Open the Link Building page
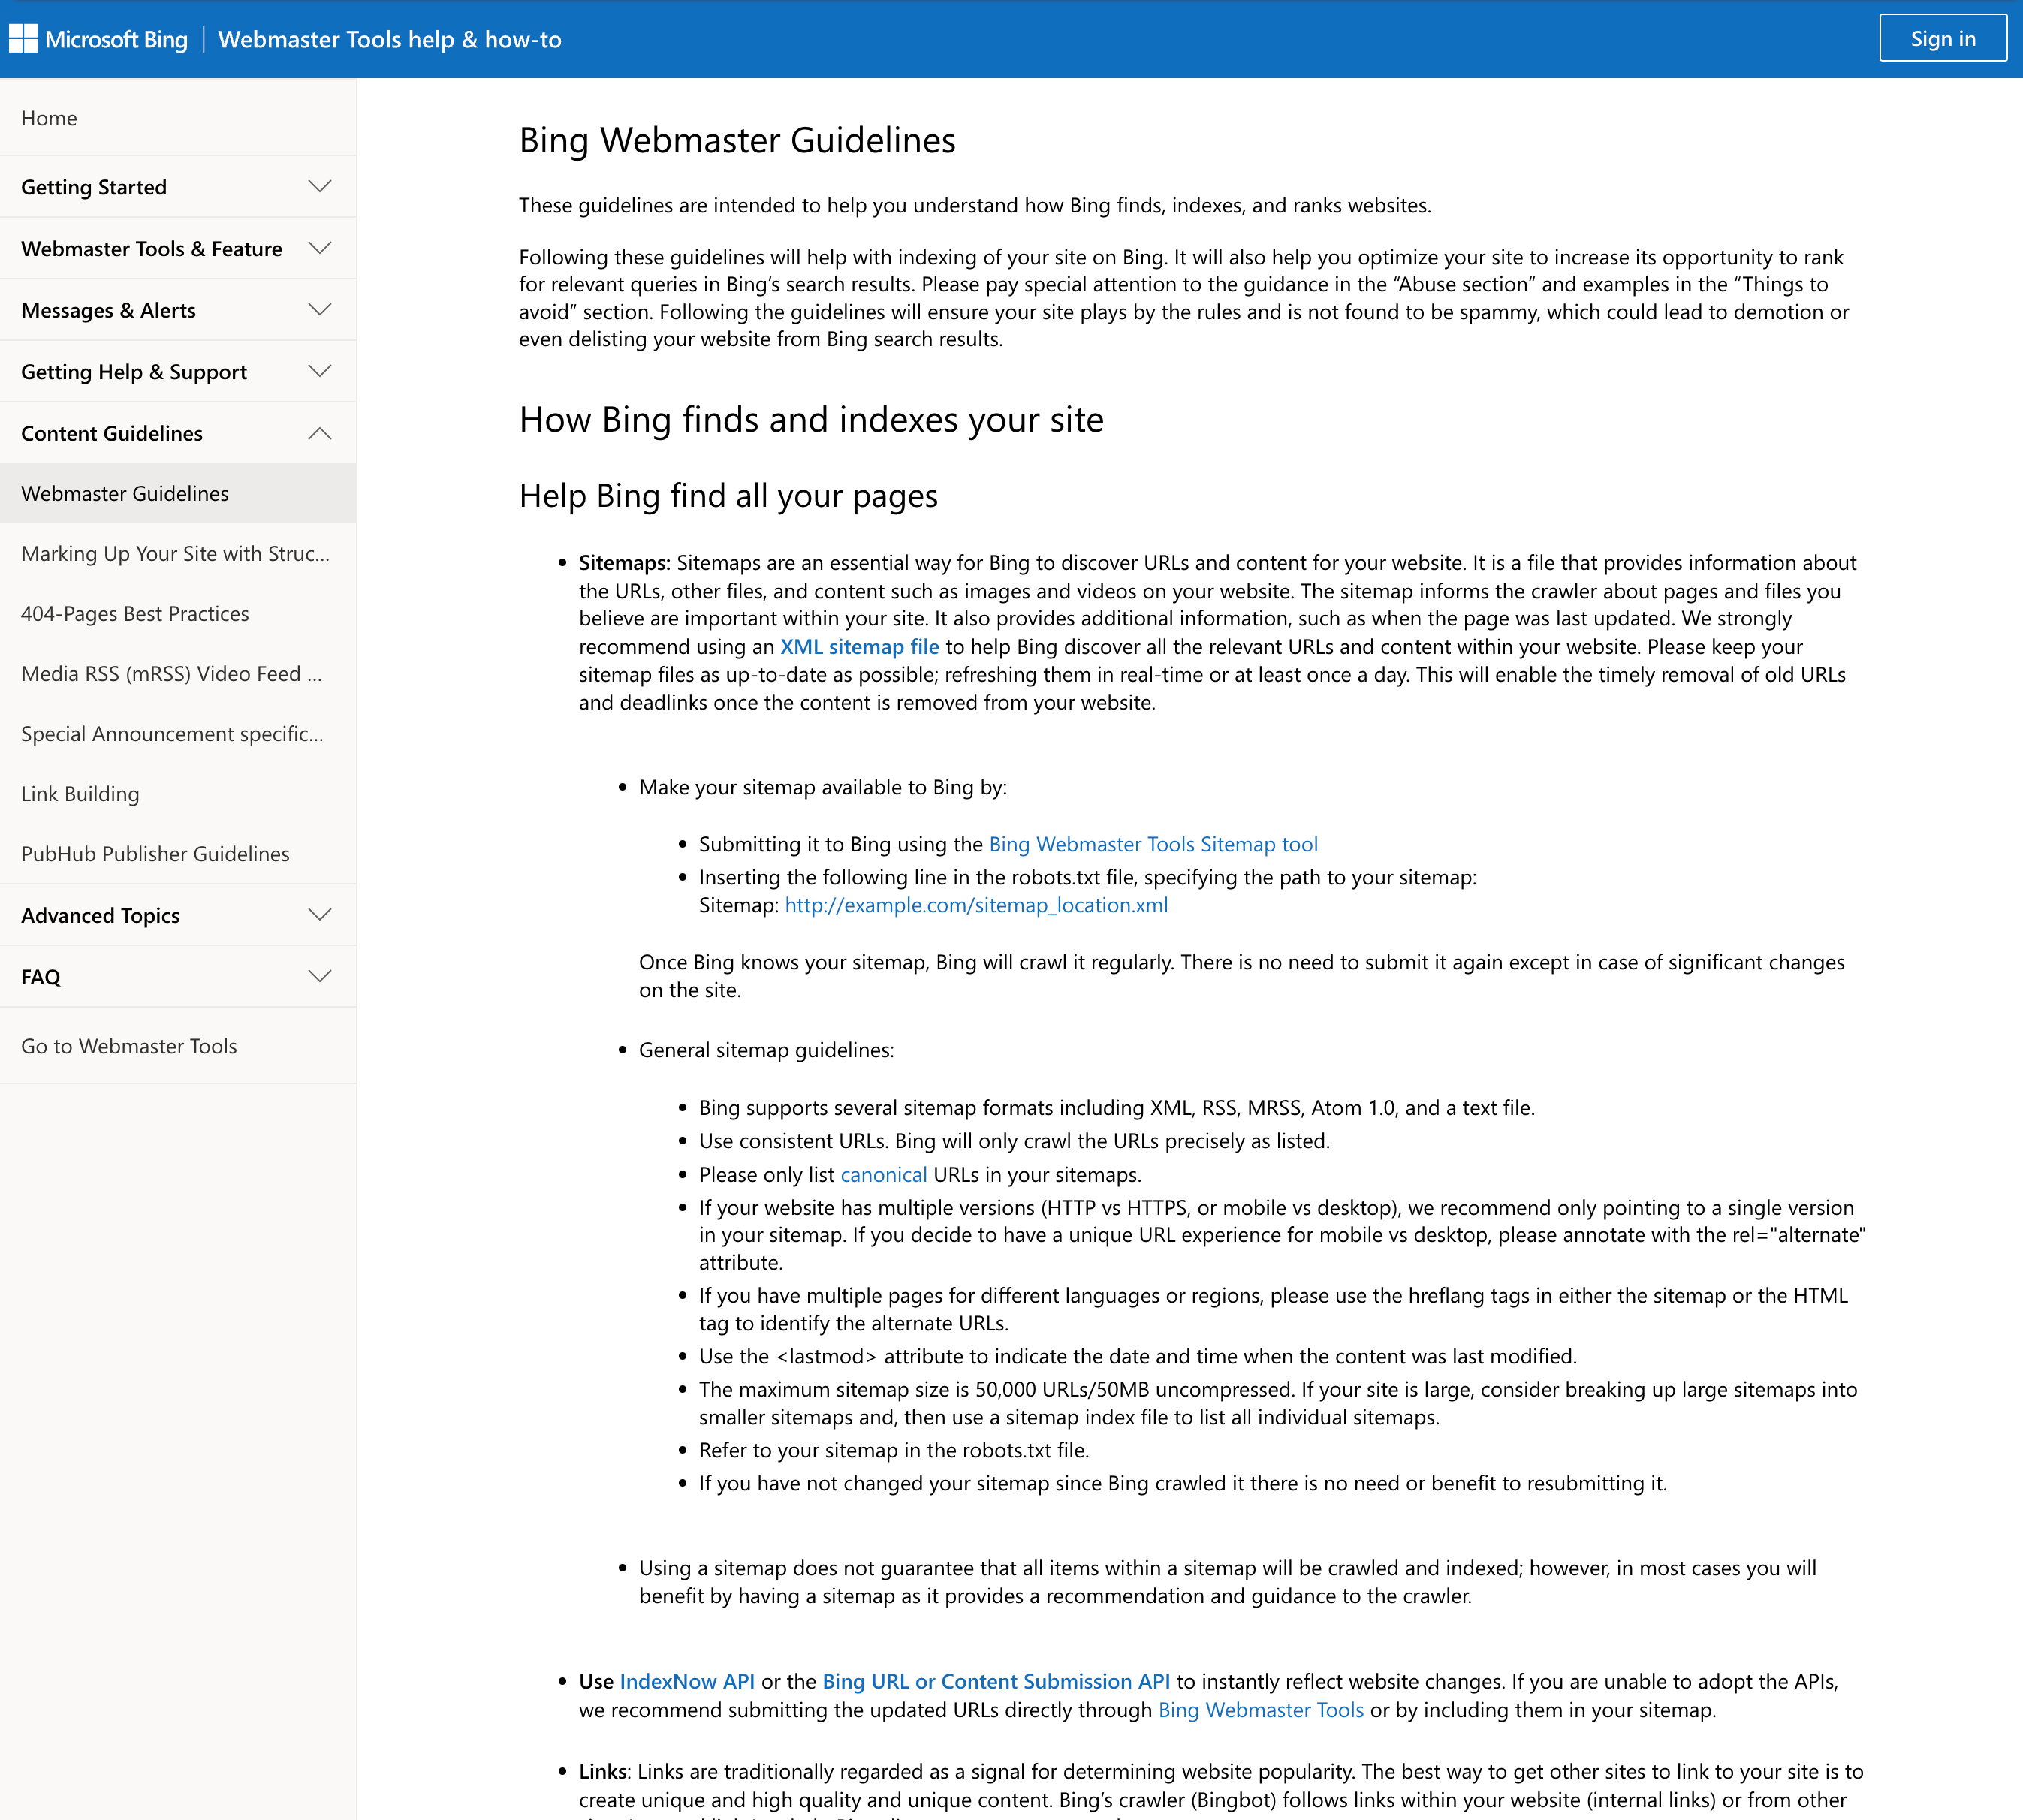2023x1820 pixels. (x=80, y=793)
